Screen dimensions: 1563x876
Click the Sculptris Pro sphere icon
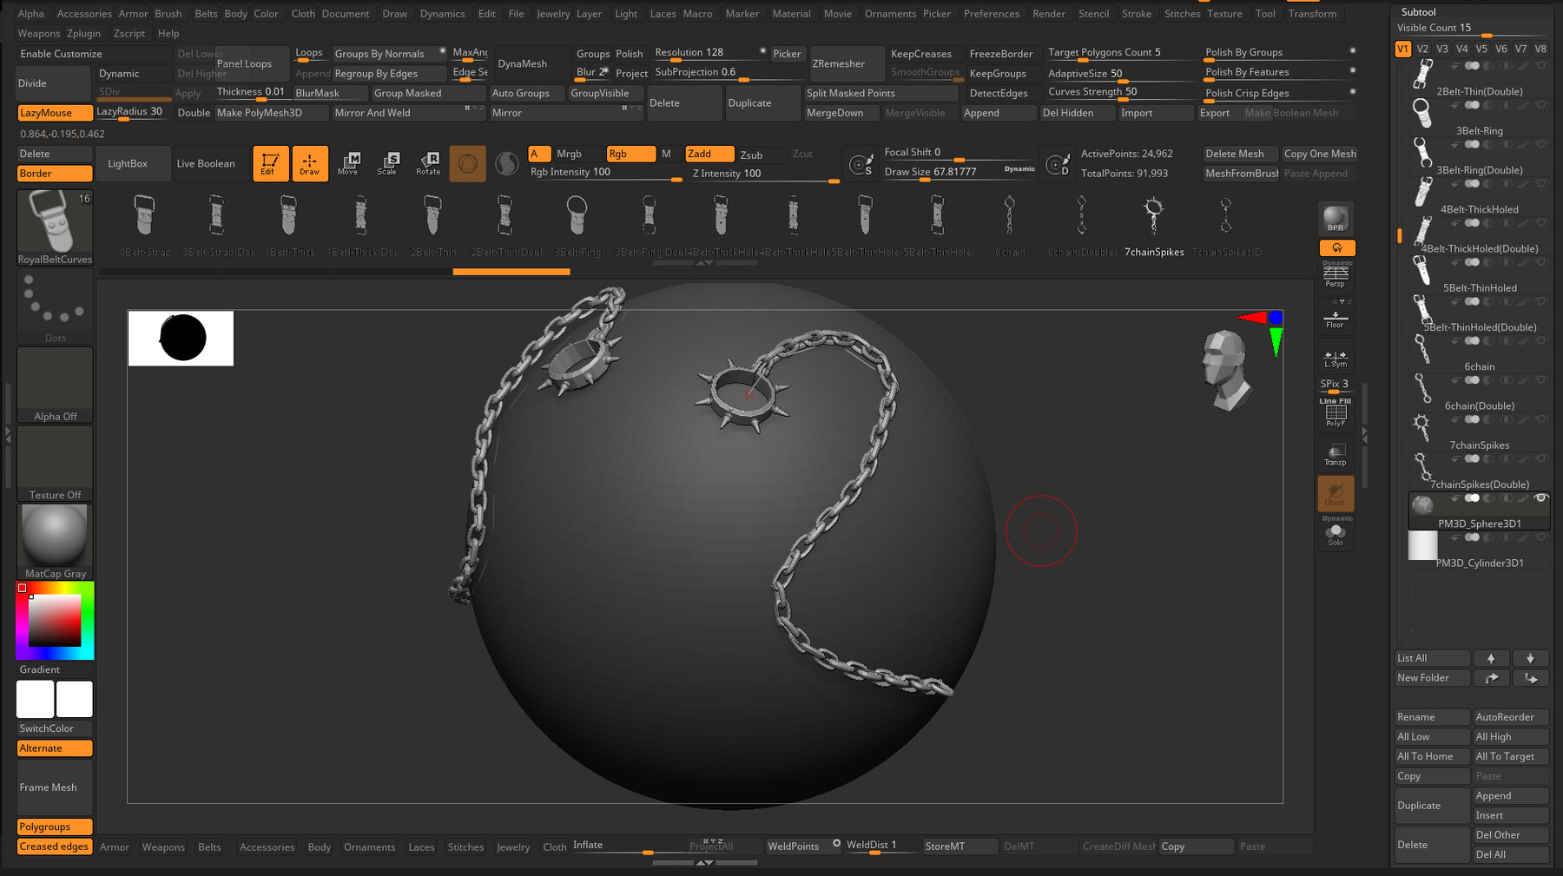(506, 163)
